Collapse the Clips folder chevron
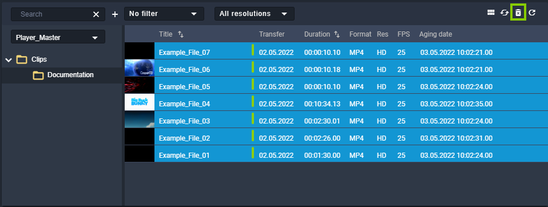548x207 pixels. pos(9,59)
